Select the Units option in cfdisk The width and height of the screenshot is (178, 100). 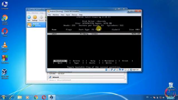(x=93, y=63)
